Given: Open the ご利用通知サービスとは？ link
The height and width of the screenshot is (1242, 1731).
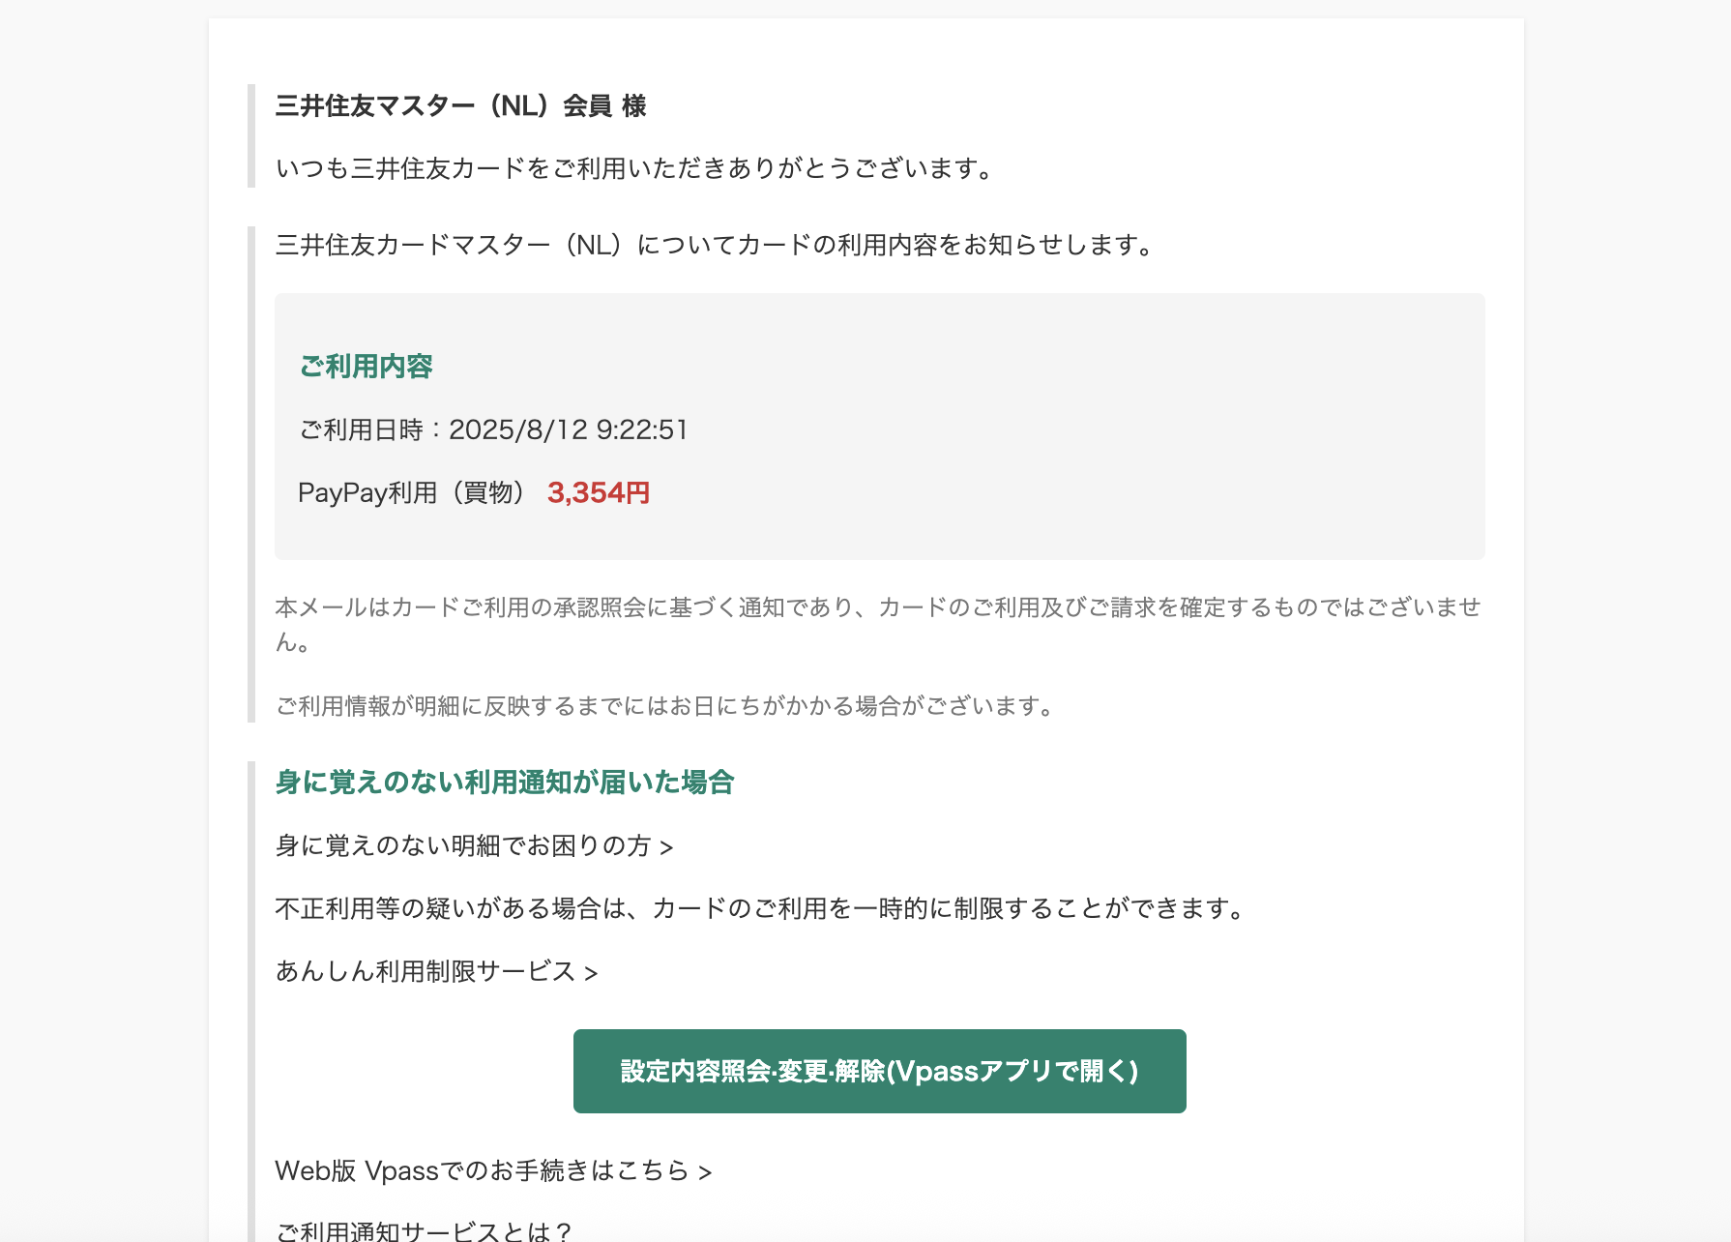Looking at the screenshot, I should [x=424, y=1230].
